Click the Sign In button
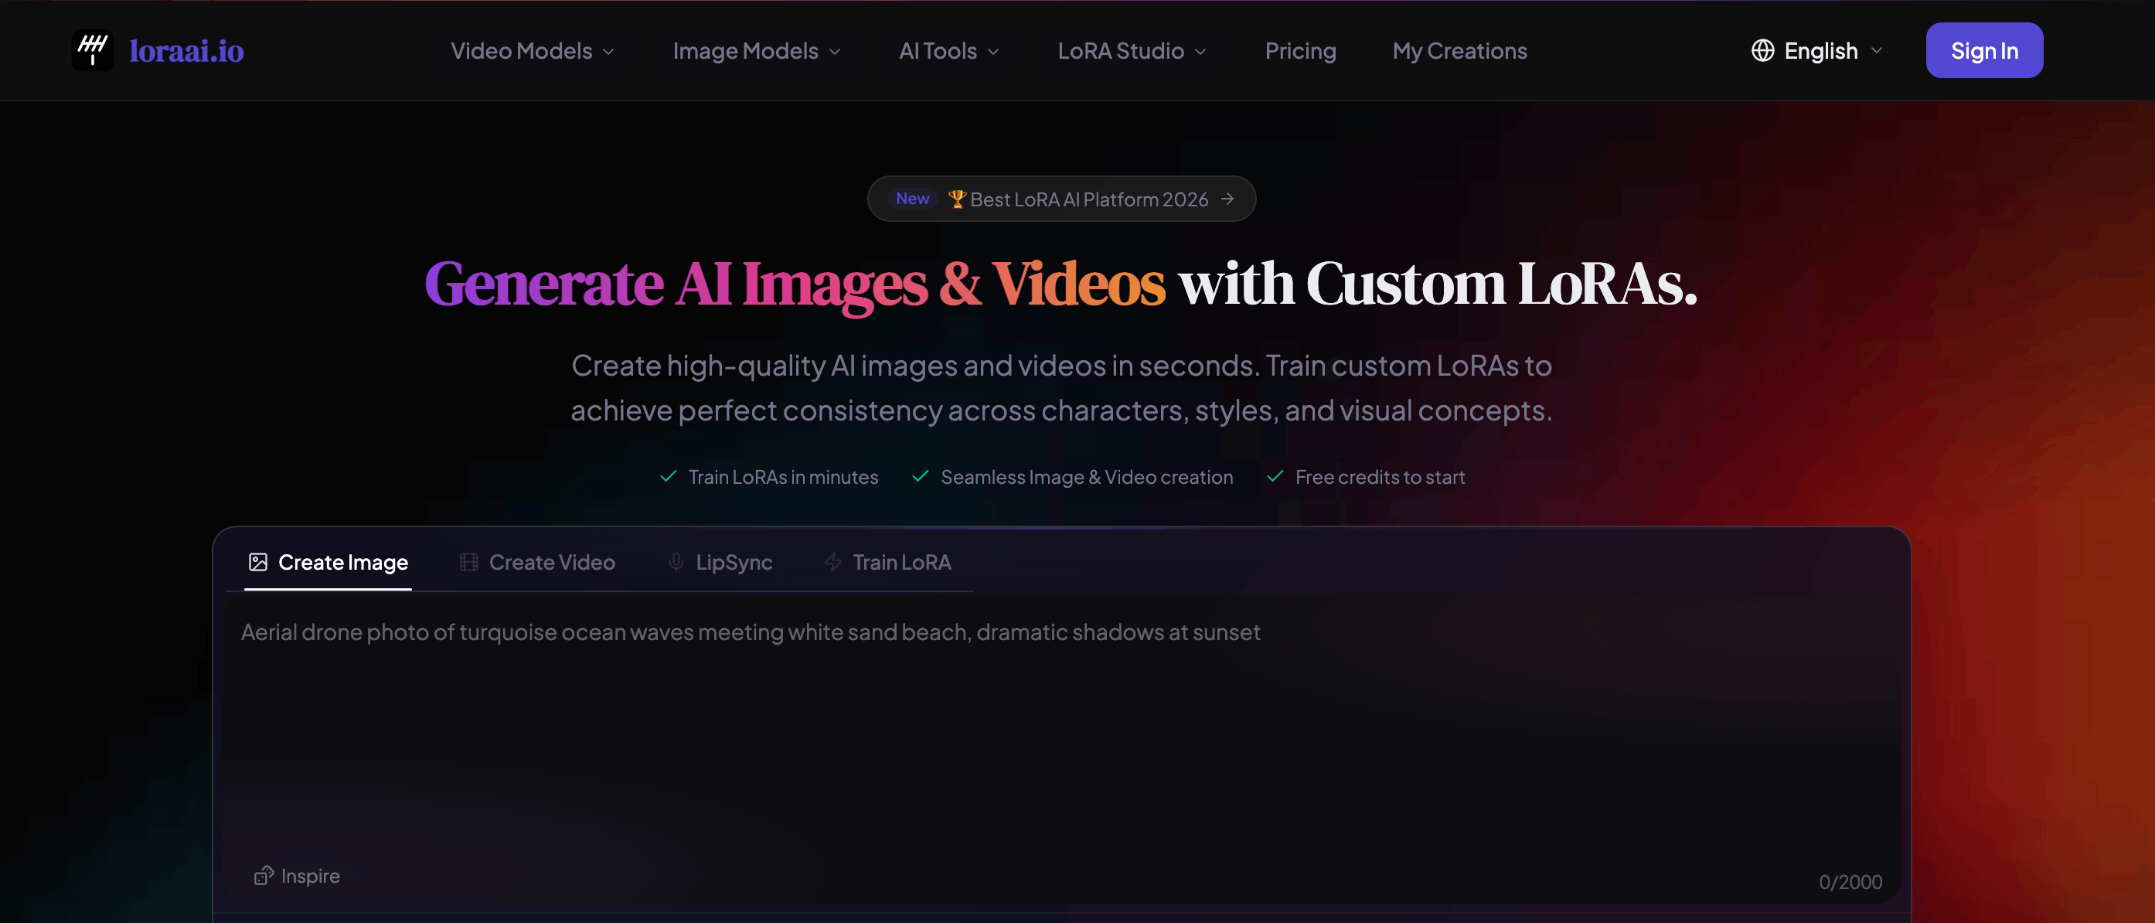Screen dimensions: 2155x923 pyautogui.click(x=1983, y=50)
